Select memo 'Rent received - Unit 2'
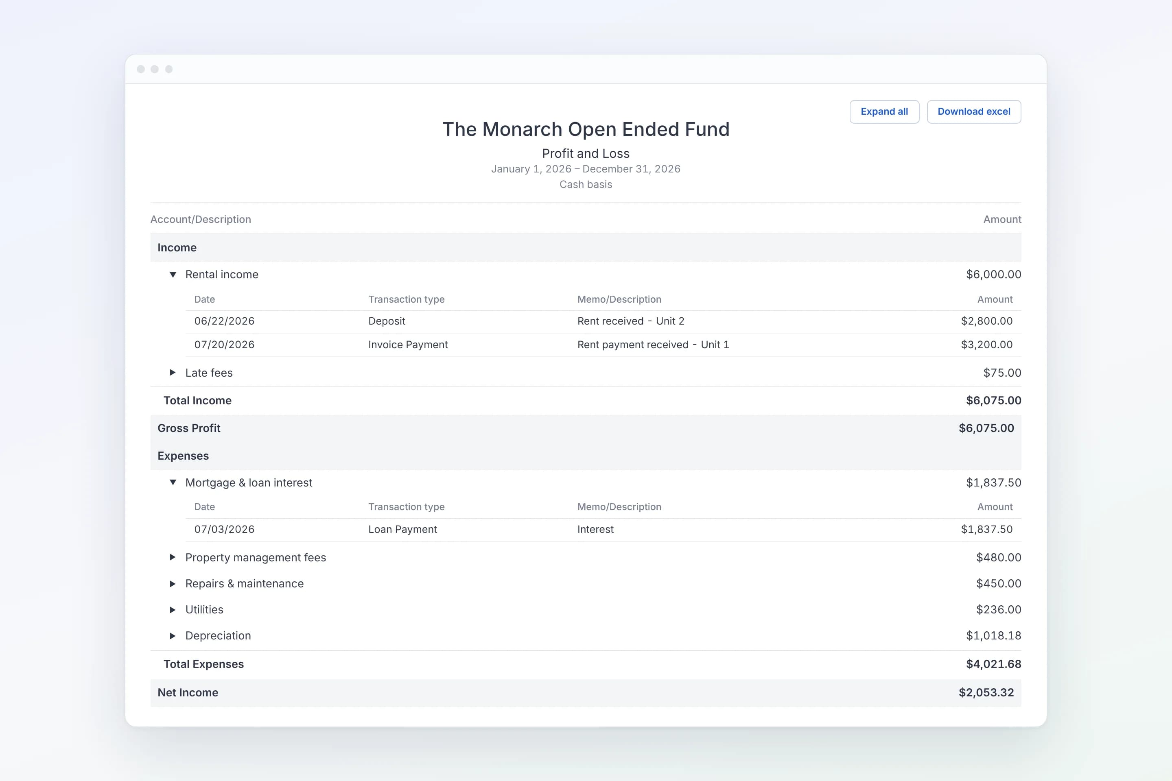 pos(631,321)
